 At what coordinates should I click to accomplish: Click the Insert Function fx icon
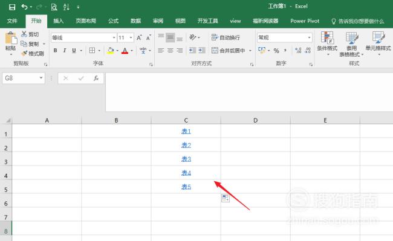coord(96,79)
